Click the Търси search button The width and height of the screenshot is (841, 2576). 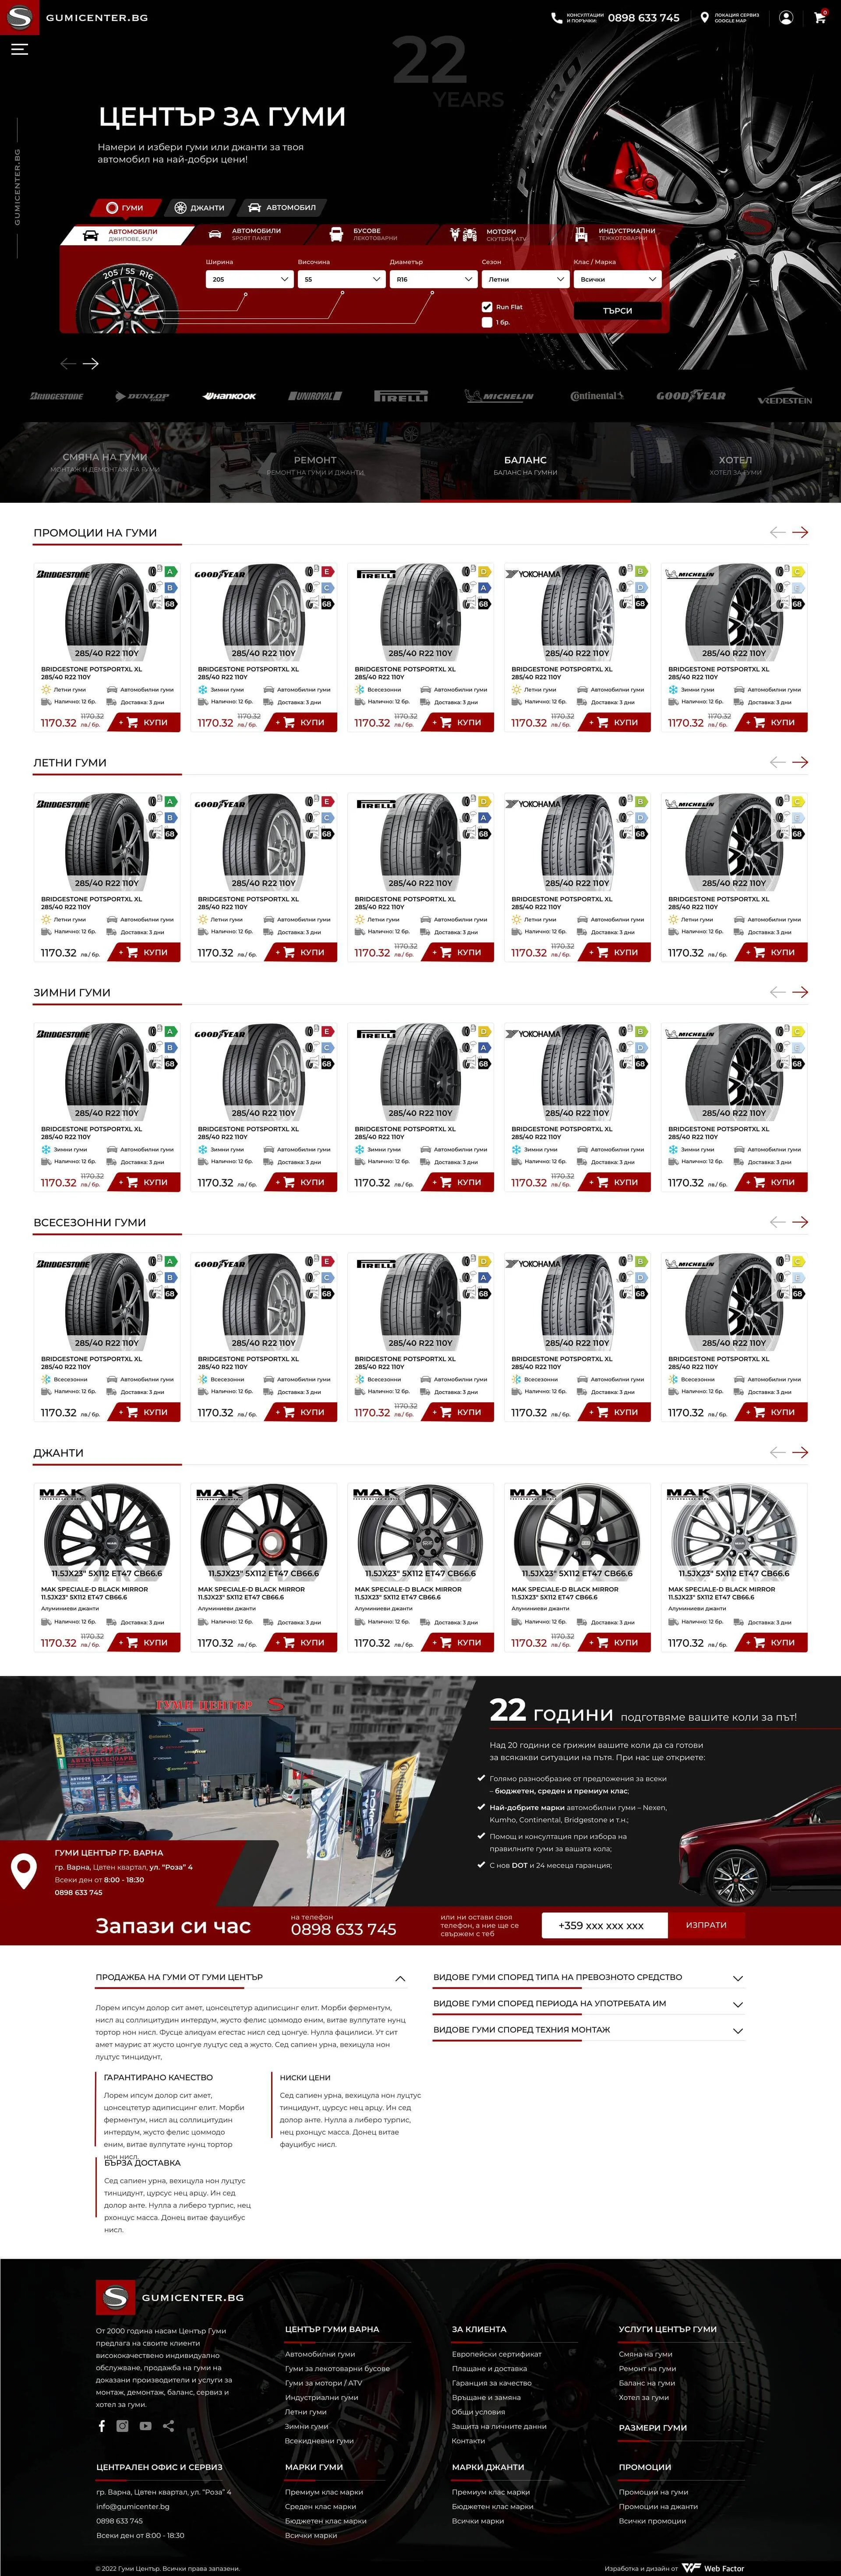618,311
